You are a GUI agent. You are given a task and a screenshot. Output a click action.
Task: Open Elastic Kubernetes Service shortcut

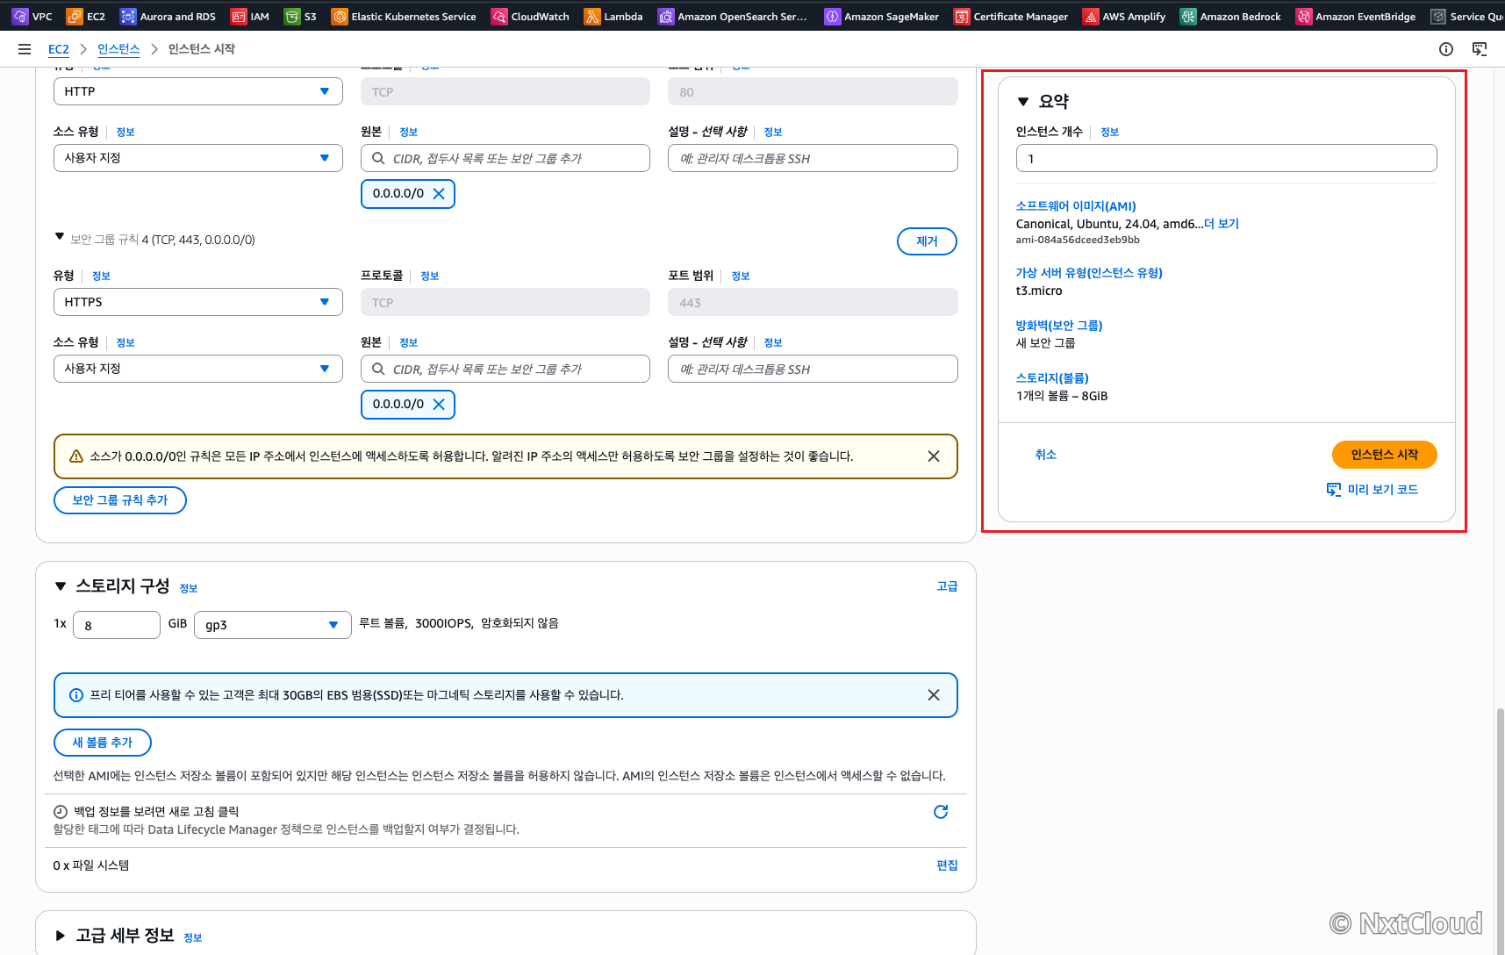pyautogui.click(x=404, y=16)
